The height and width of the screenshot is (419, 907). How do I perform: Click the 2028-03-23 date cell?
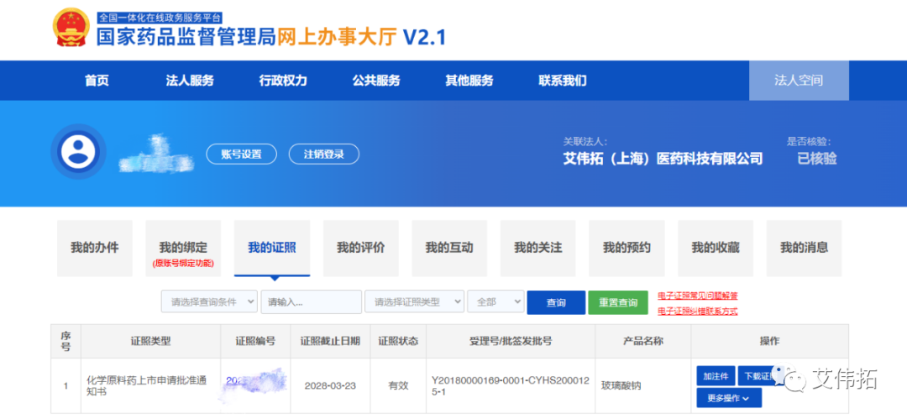pyautogui.click(x=330, y=385)
